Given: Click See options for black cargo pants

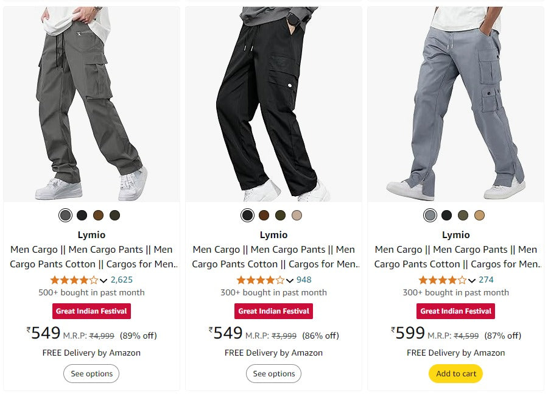Looking at the screenshot, I should point(273,374).
